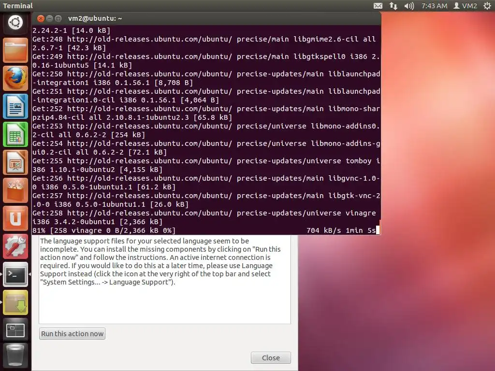Click the Close button in dialog

point(271,358)
